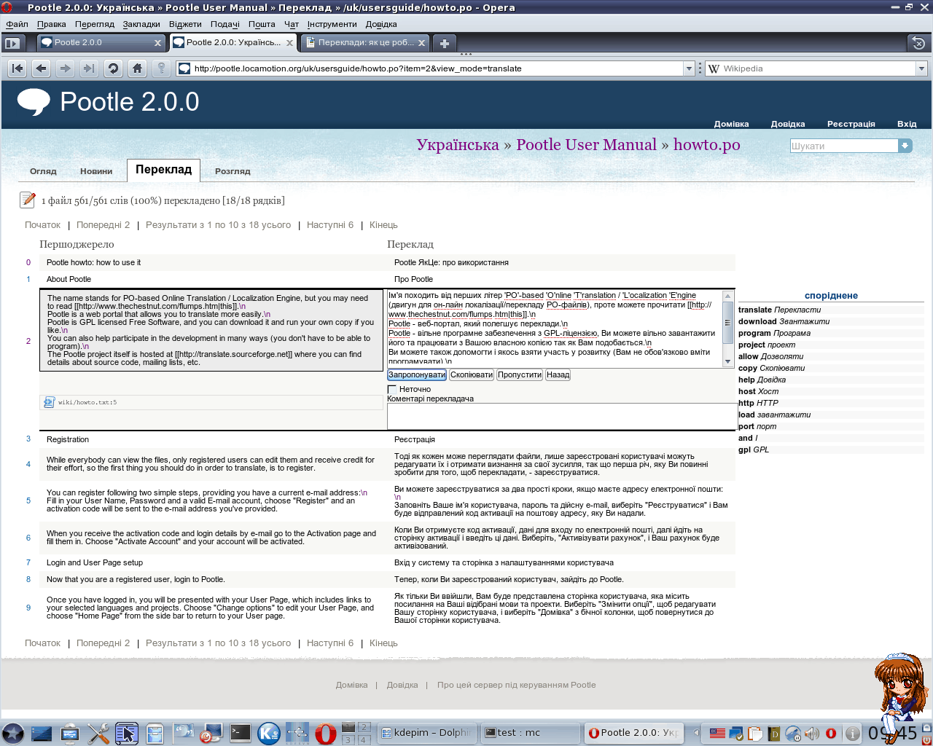Focus the Шукати search field
Viewport: 933px width, 746px height.
pyautogui.click(x=844, y=146)
